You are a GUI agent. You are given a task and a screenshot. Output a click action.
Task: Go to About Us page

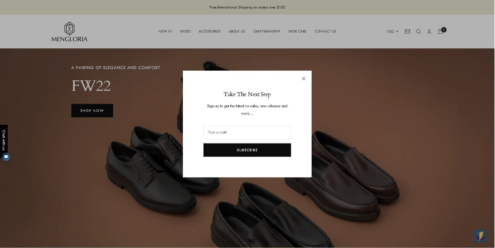pos(237,31)
